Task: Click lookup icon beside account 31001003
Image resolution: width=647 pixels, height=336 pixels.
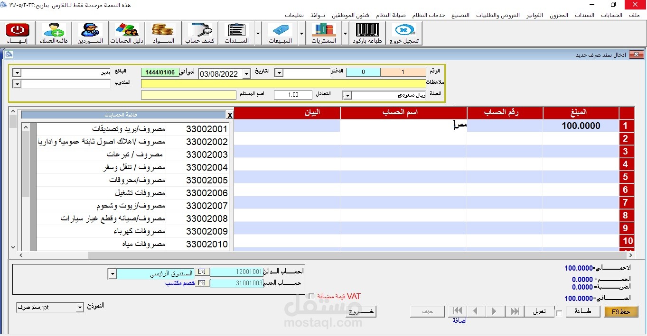Action: [202, 283]
